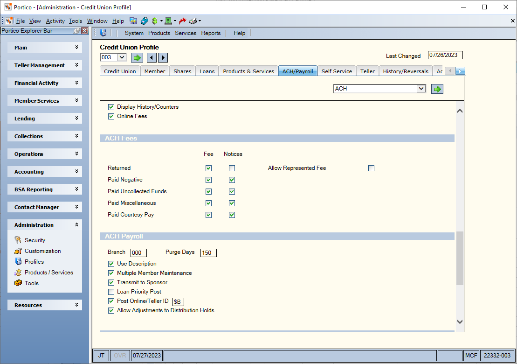Enable the Loan Priority Post checkbox
The image size is (517, 364).
pos(111,292)
